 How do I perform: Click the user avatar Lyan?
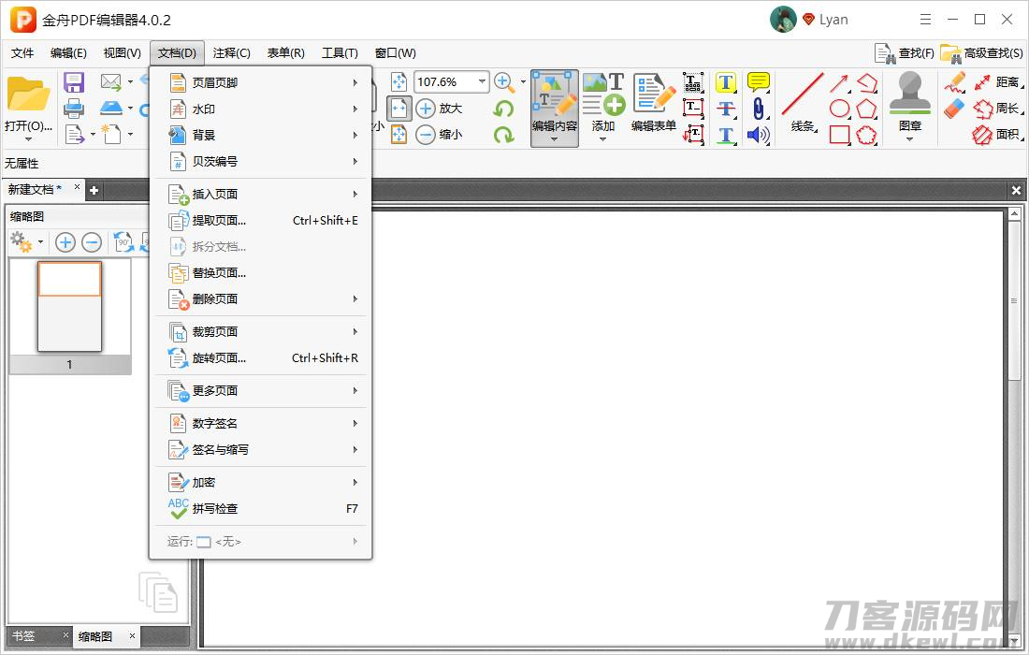(783, 20)
